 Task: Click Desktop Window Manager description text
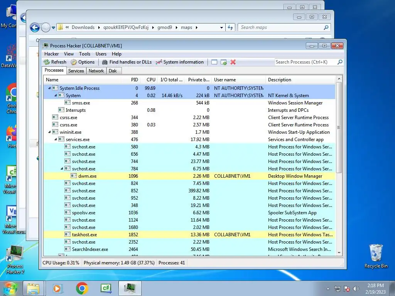click(x=295, y=176)
